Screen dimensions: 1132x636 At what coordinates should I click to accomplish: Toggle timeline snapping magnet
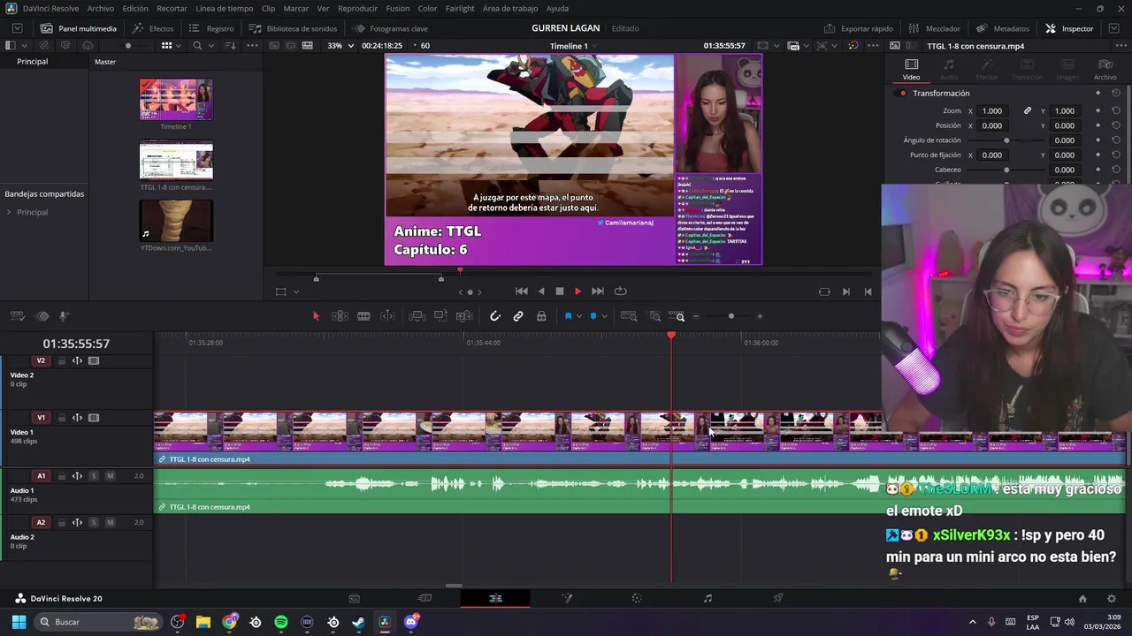pos(495,316)
